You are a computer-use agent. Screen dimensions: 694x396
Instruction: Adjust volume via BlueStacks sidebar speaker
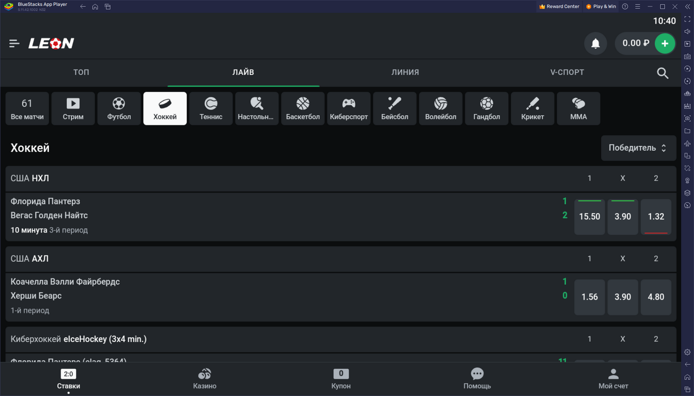687,31
